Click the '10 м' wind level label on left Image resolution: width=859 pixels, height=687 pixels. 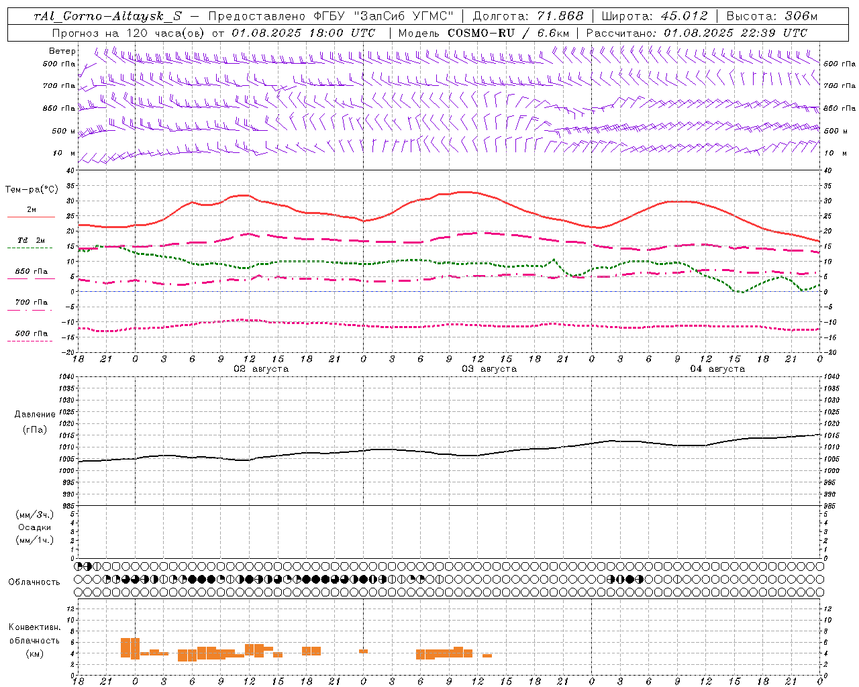[x=64, y=154]
